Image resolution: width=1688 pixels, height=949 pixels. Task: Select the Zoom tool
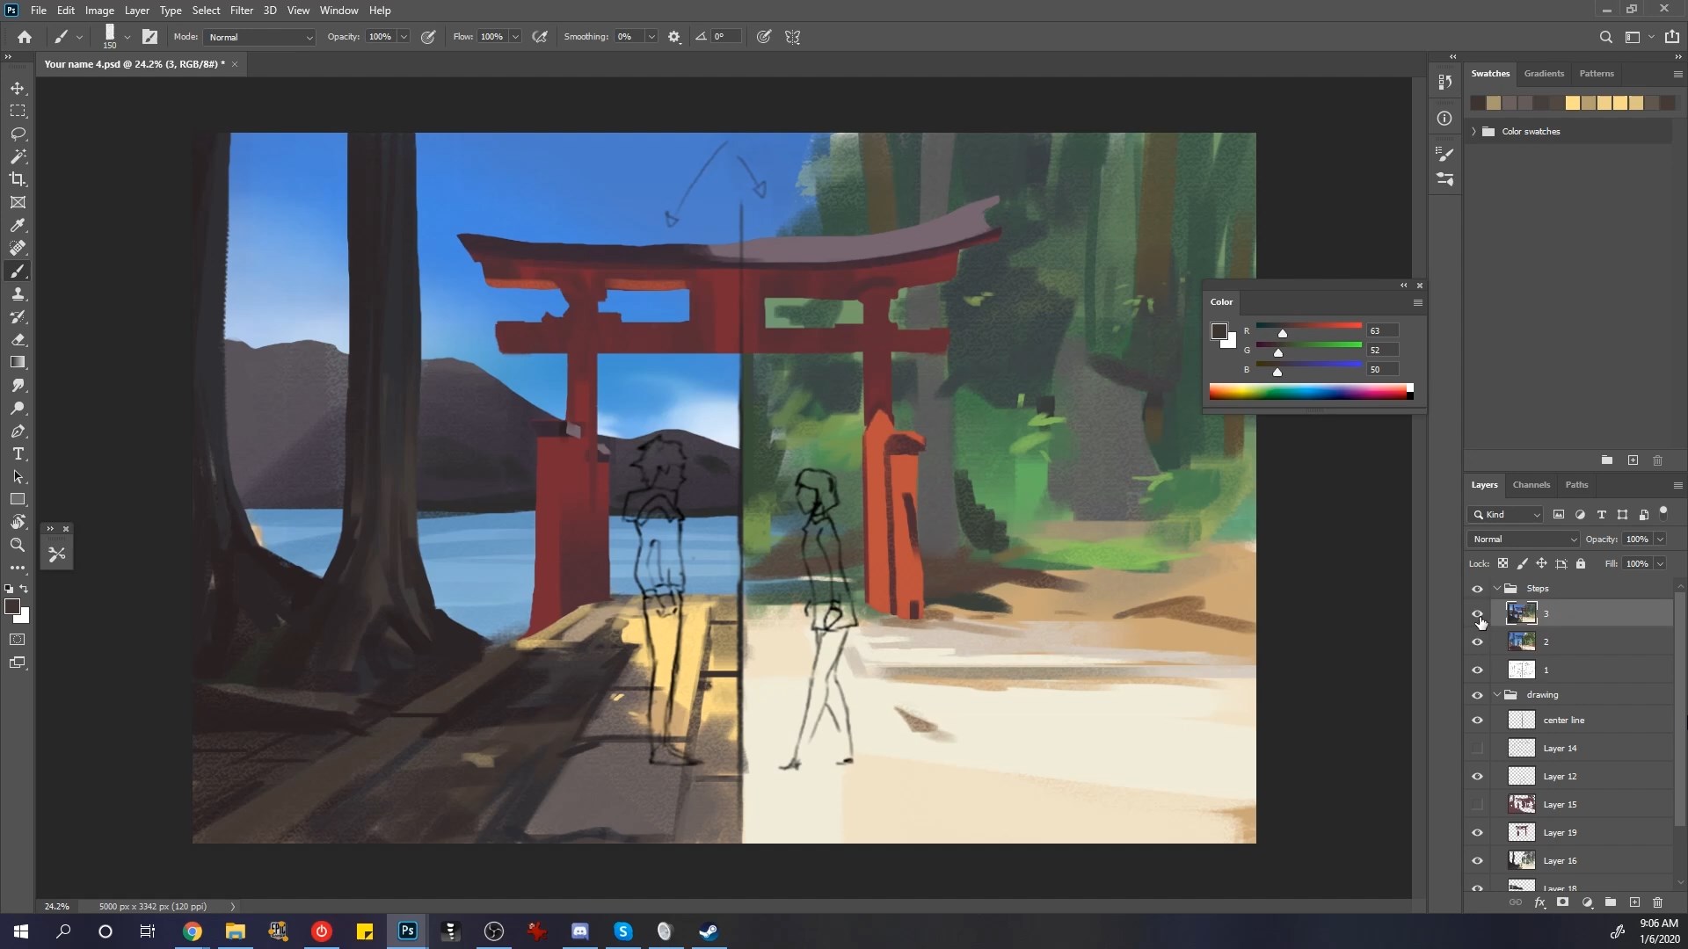coord(18,545)
